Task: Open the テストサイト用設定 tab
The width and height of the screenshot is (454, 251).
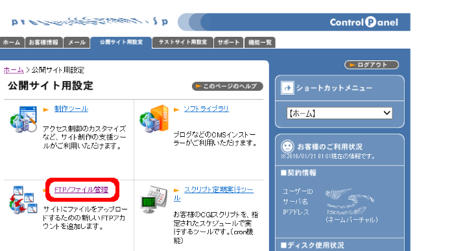Action: pos(183,43)
